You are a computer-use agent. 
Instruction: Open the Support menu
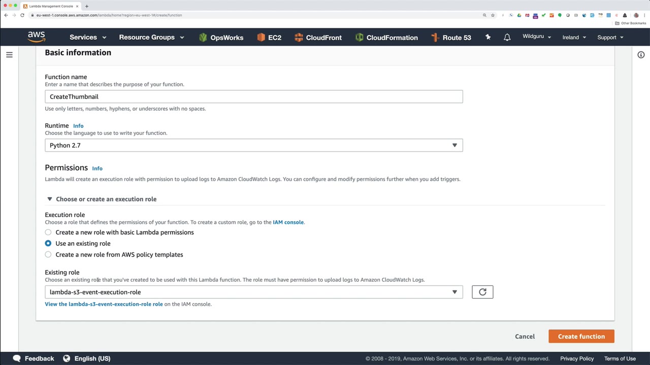(610, 37)
